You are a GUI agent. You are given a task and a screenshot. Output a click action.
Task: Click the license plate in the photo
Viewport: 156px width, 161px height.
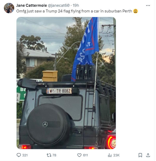click(59, 91)
